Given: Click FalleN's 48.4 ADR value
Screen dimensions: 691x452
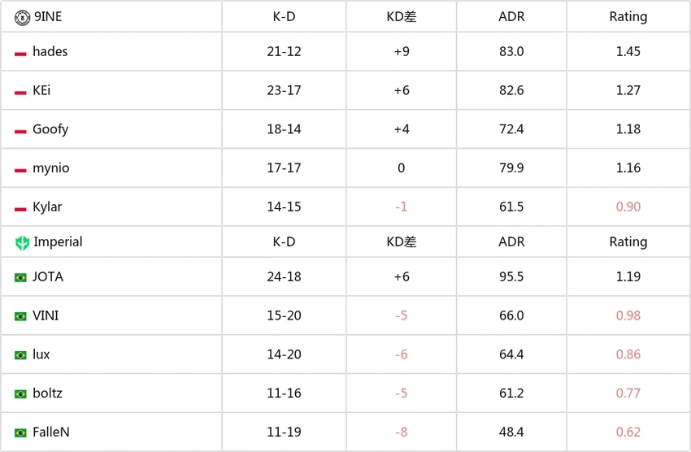Looking at the screenshot, I should point(511,432).
